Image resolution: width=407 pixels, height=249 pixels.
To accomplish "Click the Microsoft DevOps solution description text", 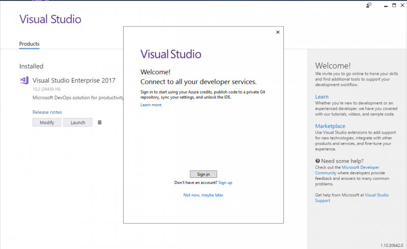I will click(78, 98).
